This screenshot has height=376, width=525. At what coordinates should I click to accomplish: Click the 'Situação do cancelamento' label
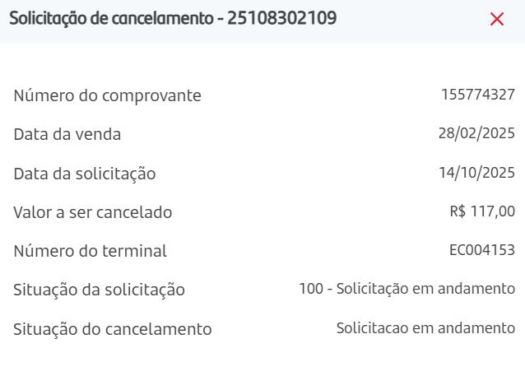pos(112,329)
